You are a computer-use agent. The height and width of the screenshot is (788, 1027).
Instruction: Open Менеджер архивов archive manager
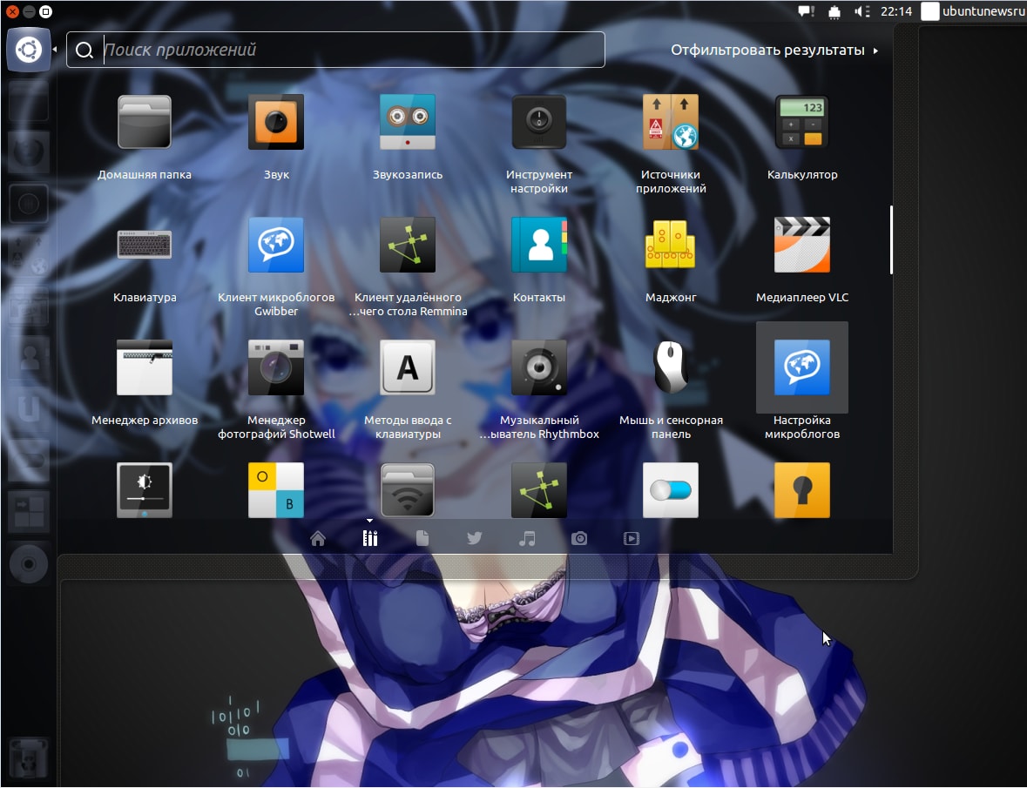pos(144,367)
